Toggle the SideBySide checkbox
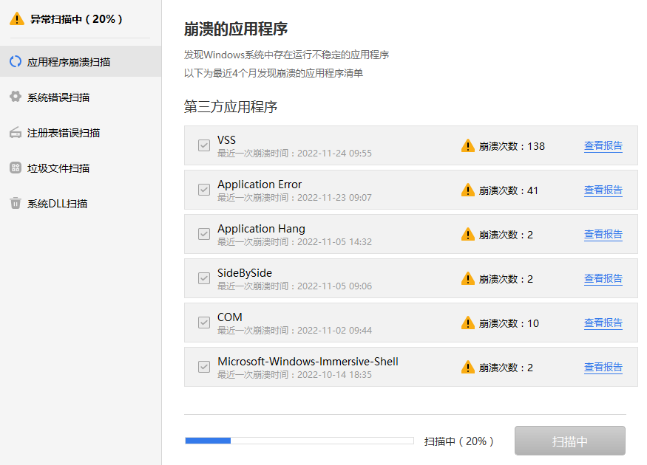The height and width of the screenshot is (465, 647). 203,278
